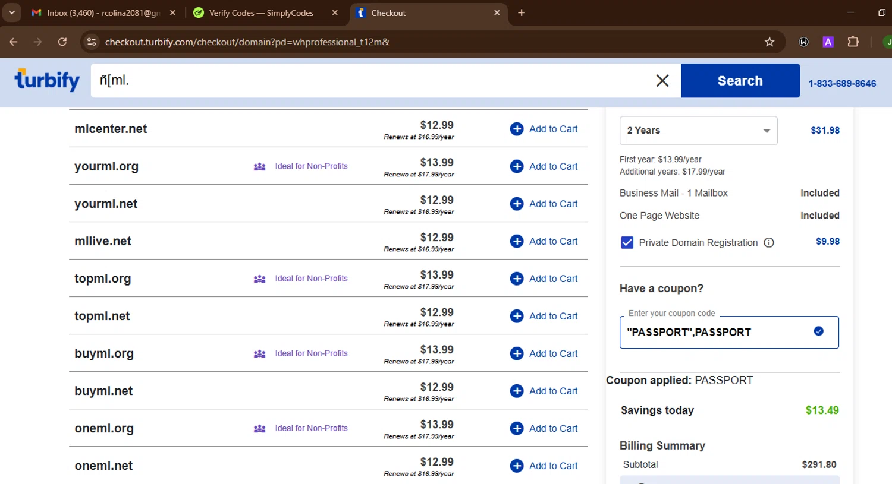Viewport: 892px width, 484px height.
Task: Click the browser address bar URL
Action: click(x=247, y=42)
